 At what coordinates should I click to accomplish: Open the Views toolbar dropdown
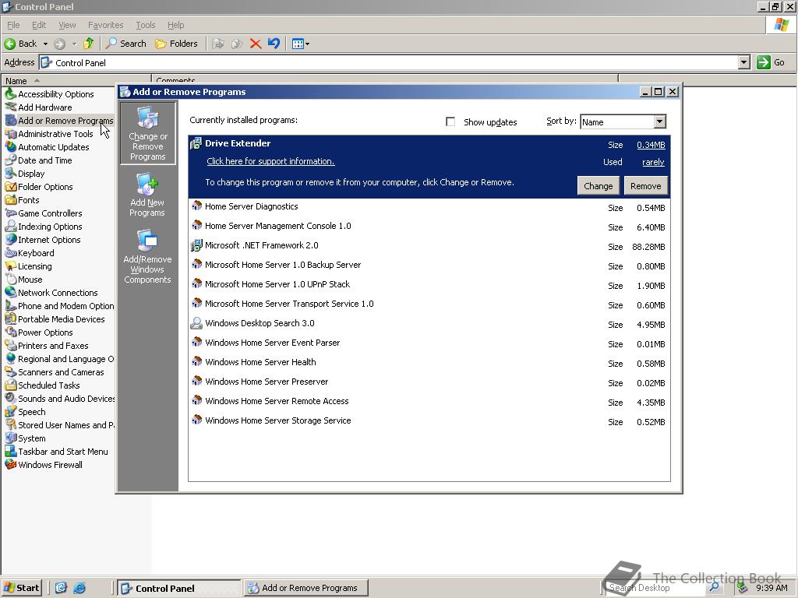click(x=301, y=44)
